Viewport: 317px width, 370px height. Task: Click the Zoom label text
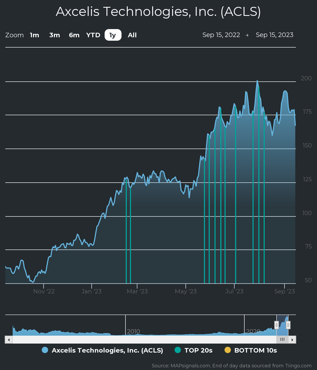tap(15, 35)
